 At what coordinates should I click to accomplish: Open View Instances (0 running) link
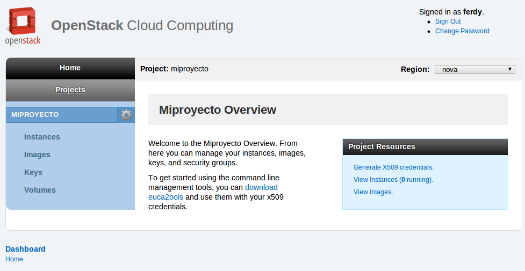393,180
